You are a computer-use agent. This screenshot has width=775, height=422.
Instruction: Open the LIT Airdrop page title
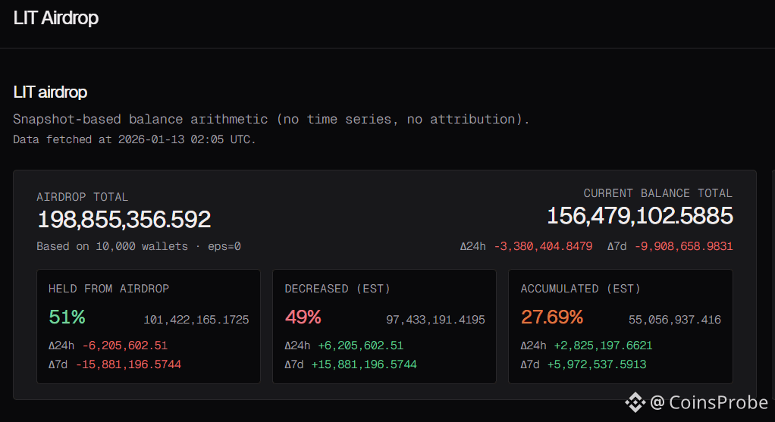[56, 17]
